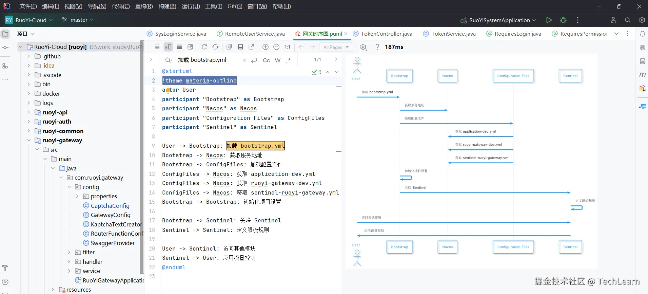Open the All Pages dropdown

336,47
